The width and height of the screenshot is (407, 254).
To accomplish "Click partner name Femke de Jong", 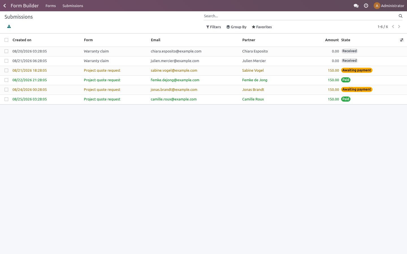I will point(255,80).
